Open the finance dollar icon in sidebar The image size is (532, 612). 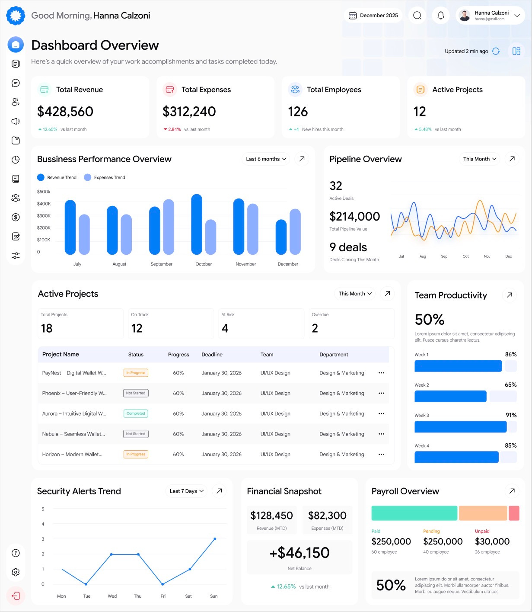point(16,217)
